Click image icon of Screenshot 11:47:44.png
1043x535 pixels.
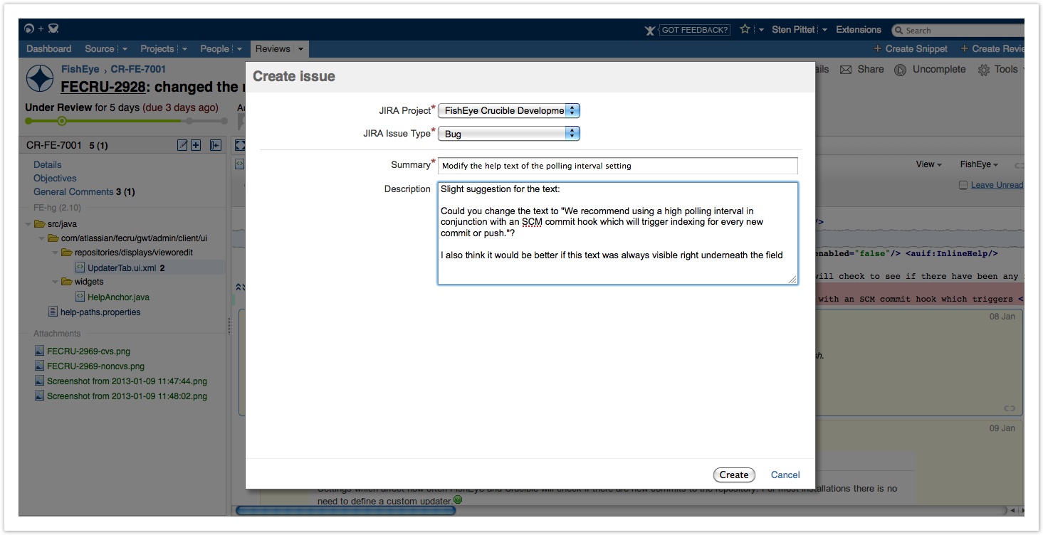click(x=40, y=381)
